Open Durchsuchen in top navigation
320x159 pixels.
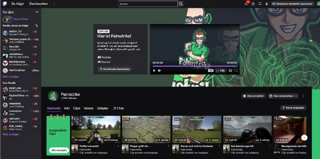pos(39,4)
